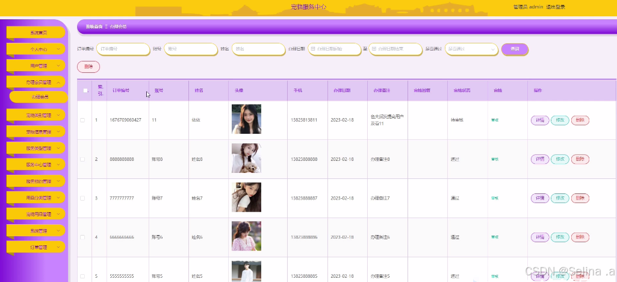The height and width of the screenshot is (282, 617).
Task: Click the 退出登录 logout link
Action: click(556, 7)
